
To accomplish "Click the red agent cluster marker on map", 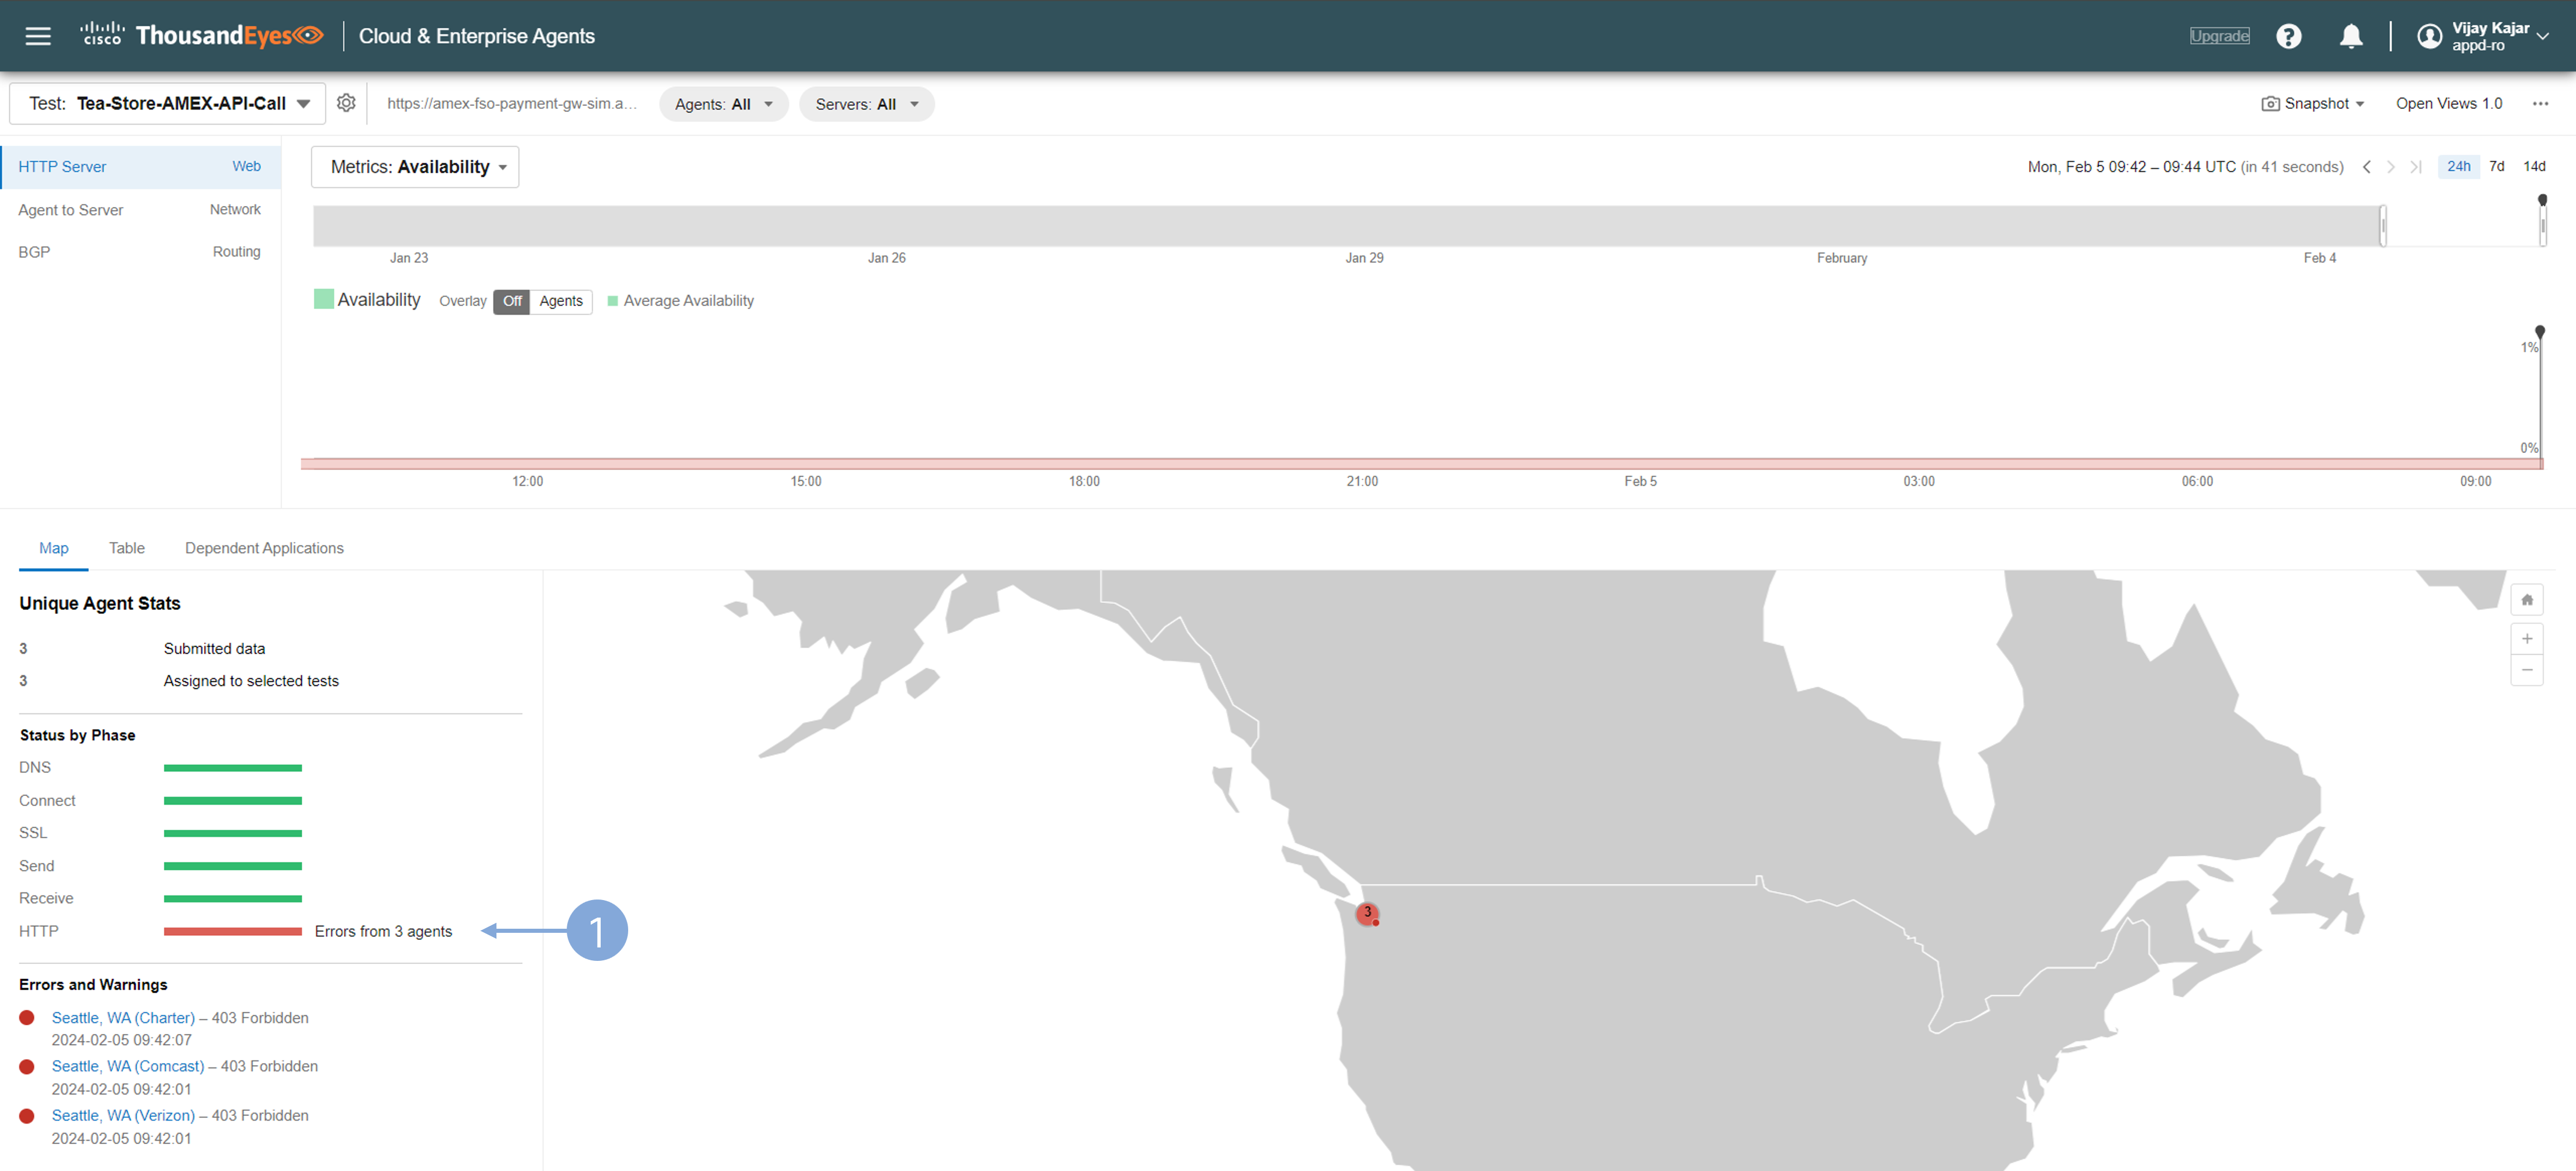I will click(x=1367, y=913).
